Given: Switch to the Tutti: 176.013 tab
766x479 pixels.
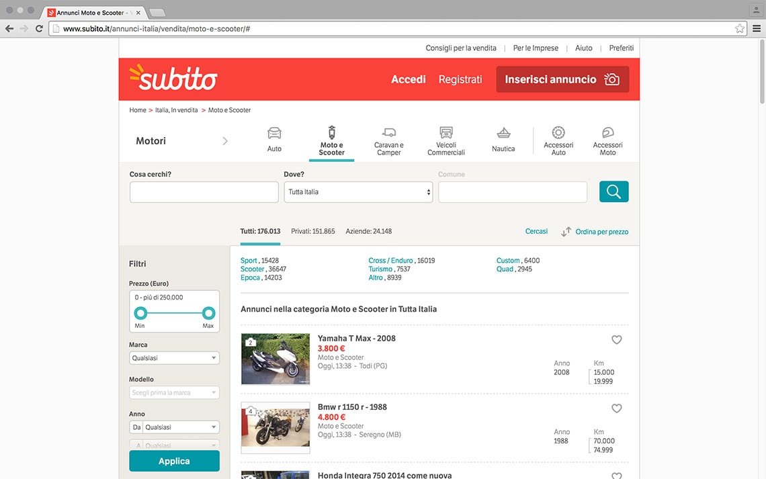Looking at the screenshot, I should pos(260,232).
